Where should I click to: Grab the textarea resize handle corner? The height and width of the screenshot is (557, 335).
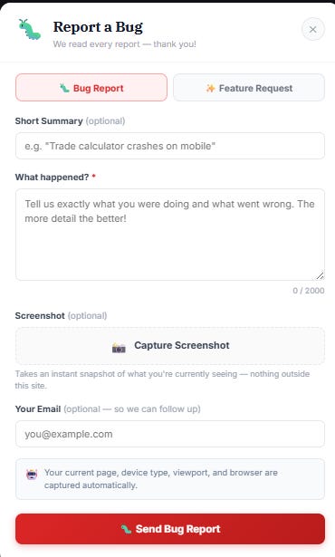coord(320,275)
